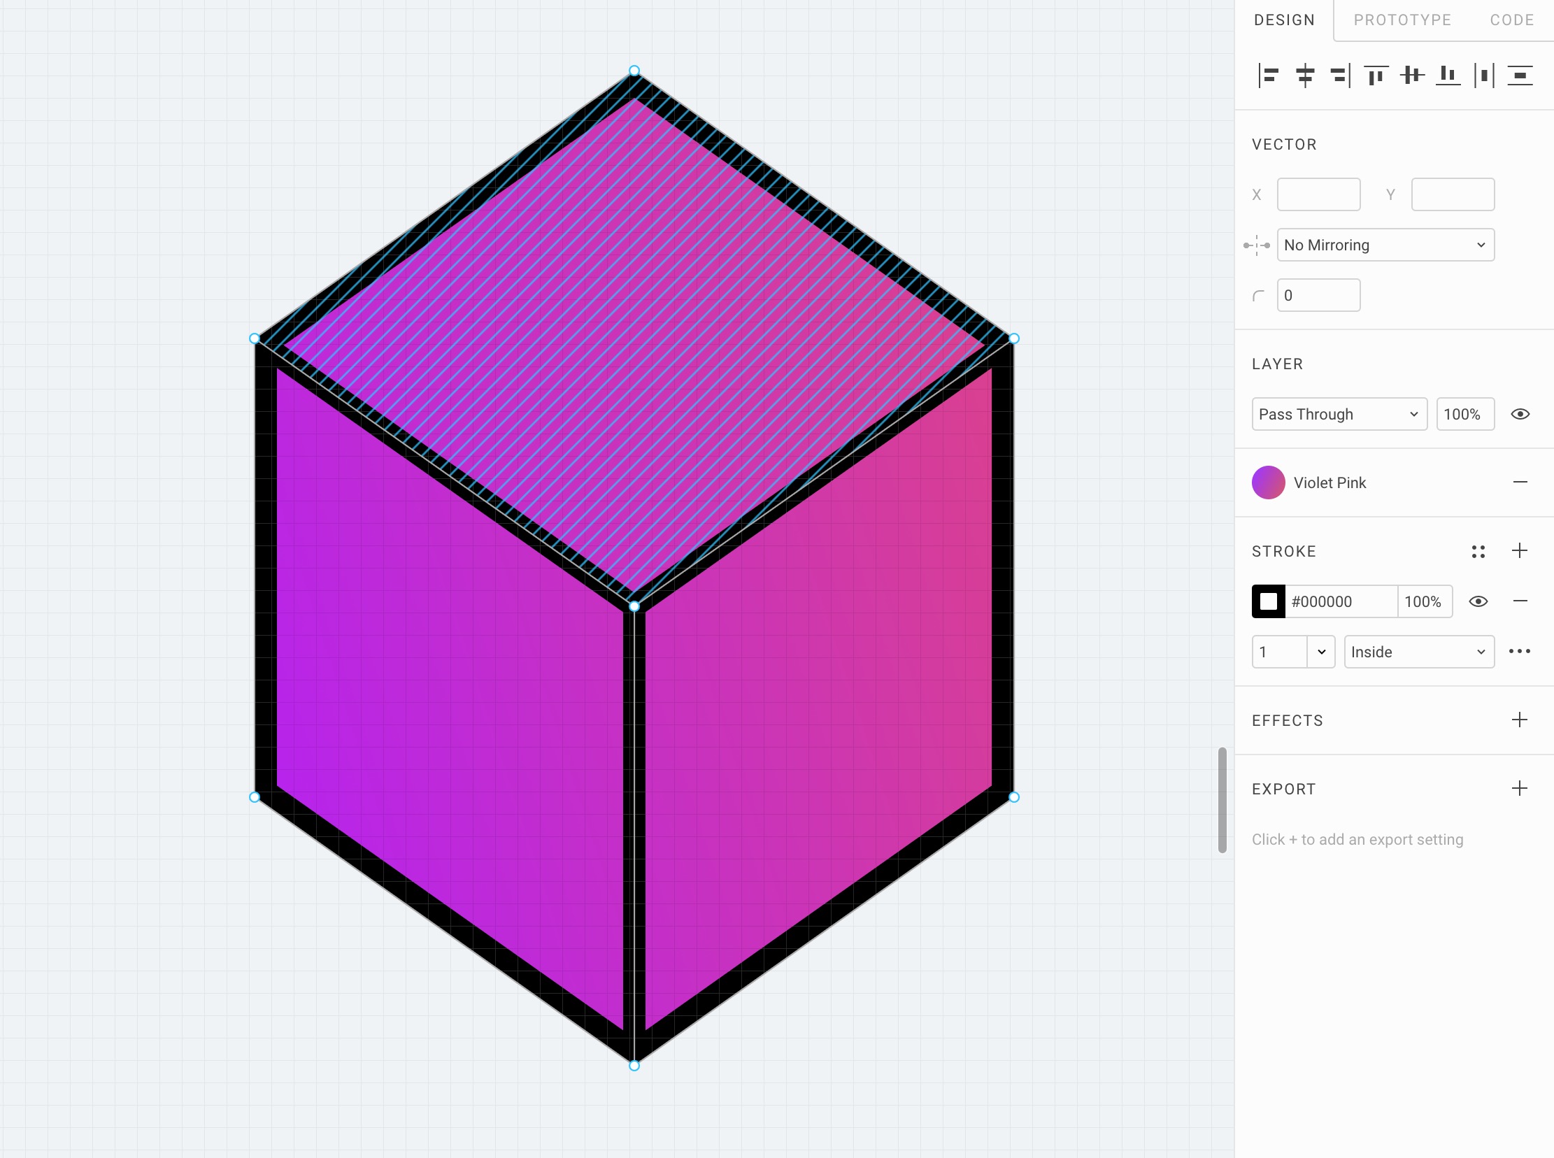The image size is (1554, 1158).
Task: Click the align top icon
Action: click(1376, 75)
